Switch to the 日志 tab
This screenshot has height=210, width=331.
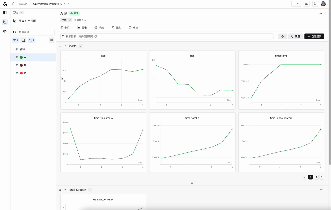116,28
